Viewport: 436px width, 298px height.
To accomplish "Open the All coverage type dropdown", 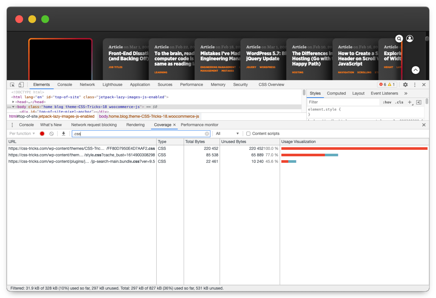I will [227, 134].
